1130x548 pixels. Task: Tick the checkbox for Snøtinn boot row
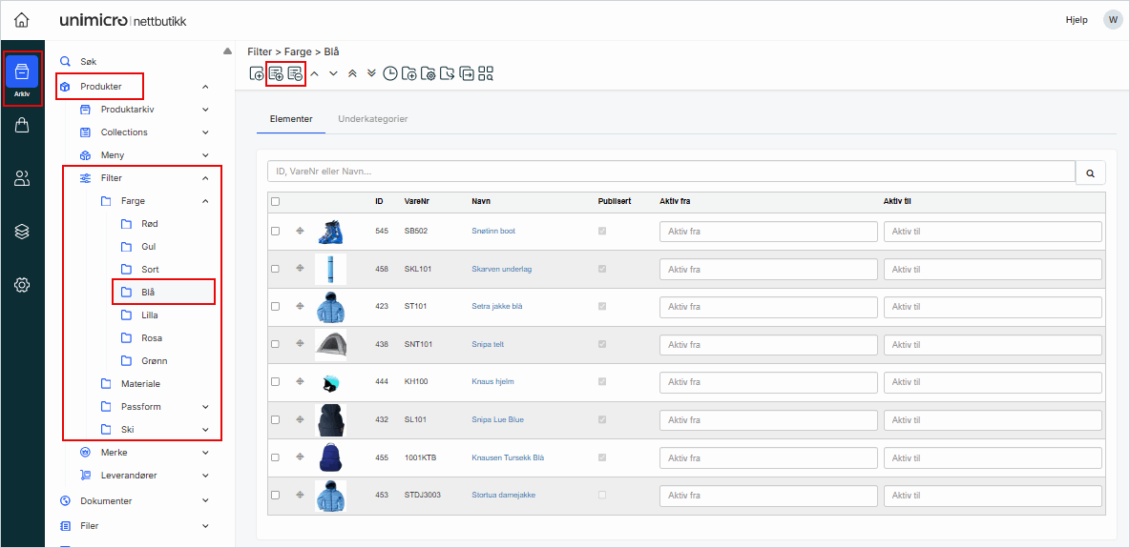pyautogui.click(x=276, y=231)
